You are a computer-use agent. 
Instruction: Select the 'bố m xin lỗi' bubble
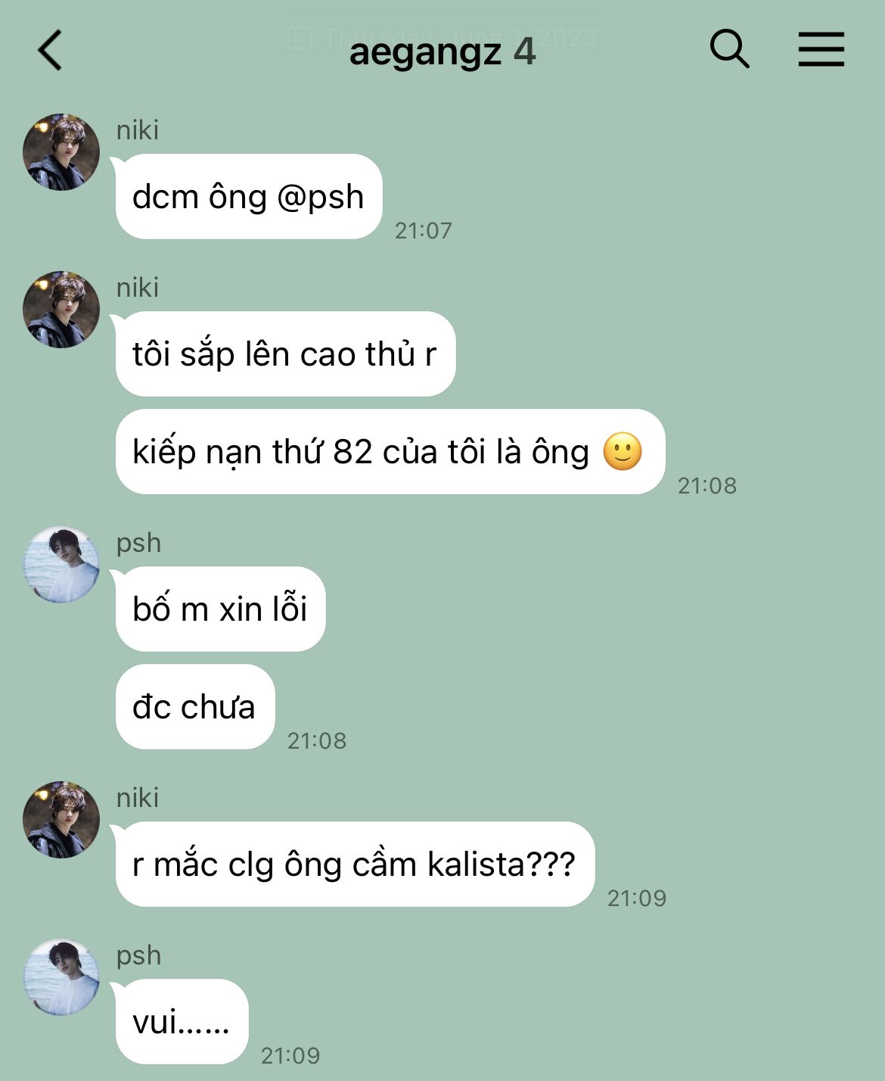point(220,609)
